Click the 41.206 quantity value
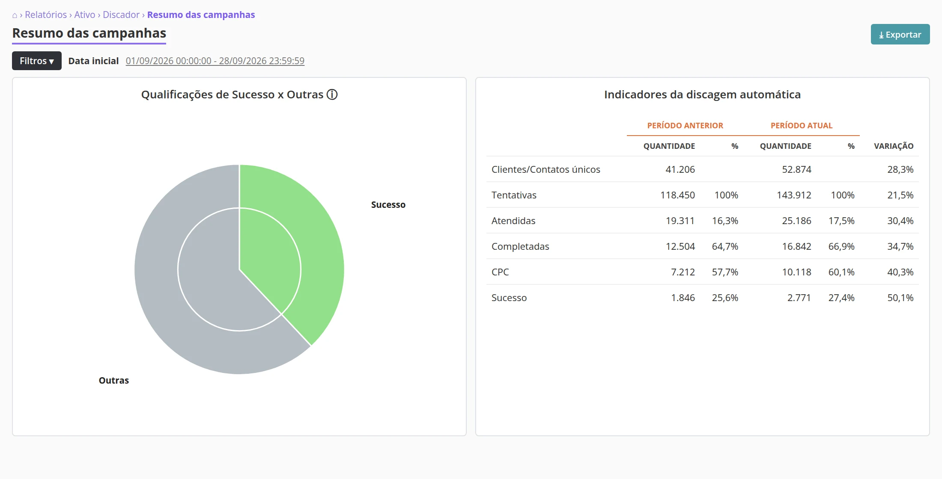 coord(680,169)
